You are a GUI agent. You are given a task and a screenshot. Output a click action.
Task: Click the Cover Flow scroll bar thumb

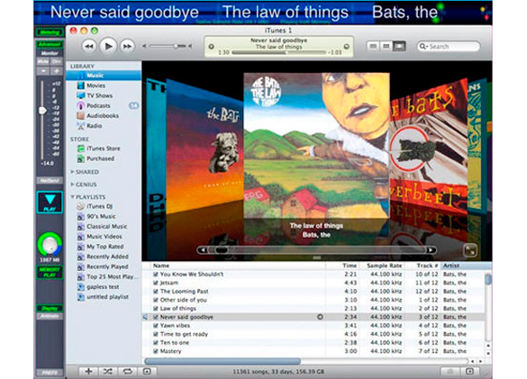coord(221,250)
